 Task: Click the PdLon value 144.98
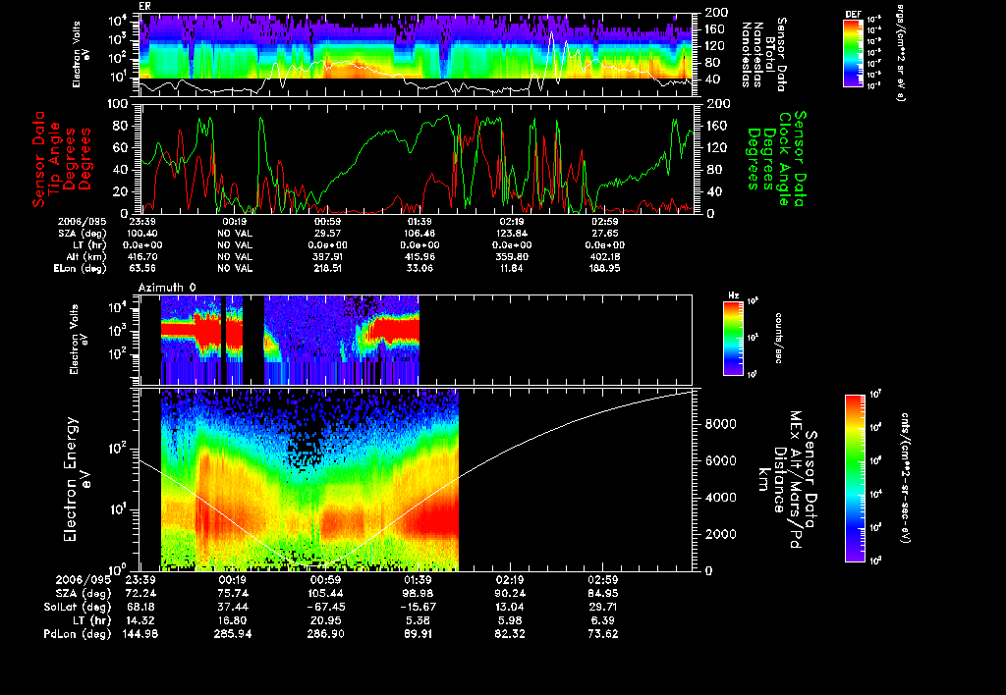tap(140, 634)
